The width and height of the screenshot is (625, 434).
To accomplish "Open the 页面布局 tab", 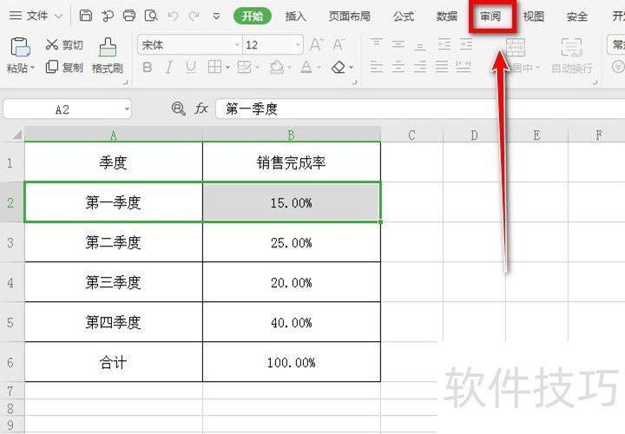I will point(349,16).
